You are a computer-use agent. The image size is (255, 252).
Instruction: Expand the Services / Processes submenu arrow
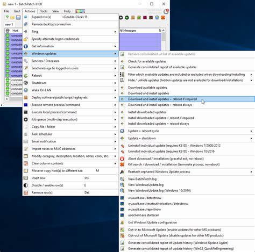point(115,61)
